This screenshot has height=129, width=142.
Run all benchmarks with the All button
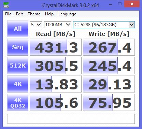tap(18, 29)
